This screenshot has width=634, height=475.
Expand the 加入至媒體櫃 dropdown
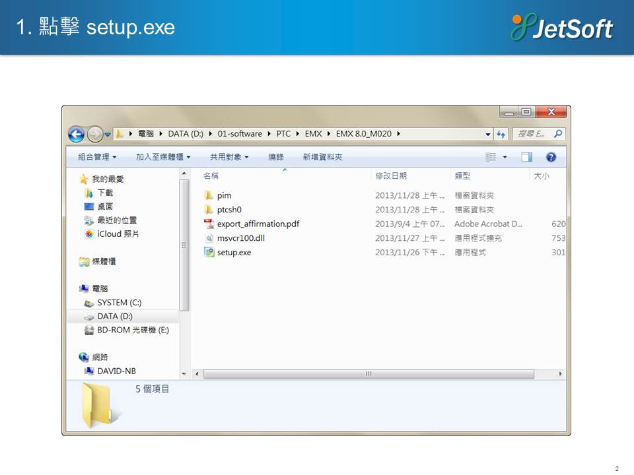163,157
